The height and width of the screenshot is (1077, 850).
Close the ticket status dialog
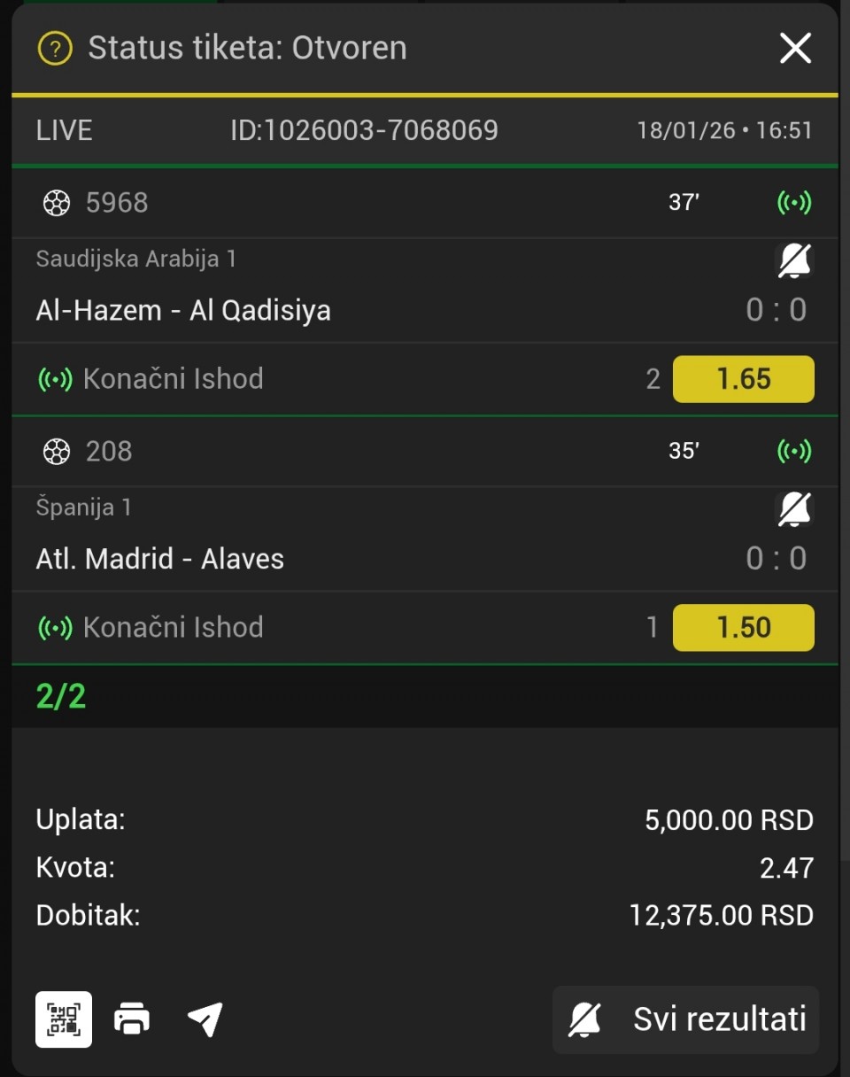[795, 48]
